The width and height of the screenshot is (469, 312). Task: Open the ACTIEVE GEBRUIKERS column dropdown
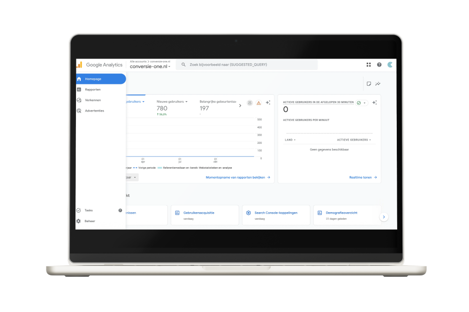click(354, 140)
